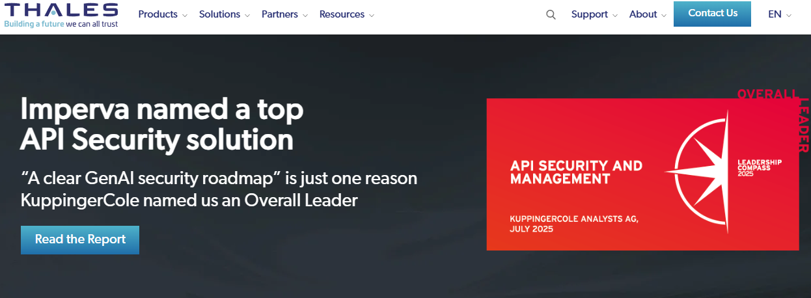
Task: Expand the About chevron arrow
Action: click(x=664, y=16)
